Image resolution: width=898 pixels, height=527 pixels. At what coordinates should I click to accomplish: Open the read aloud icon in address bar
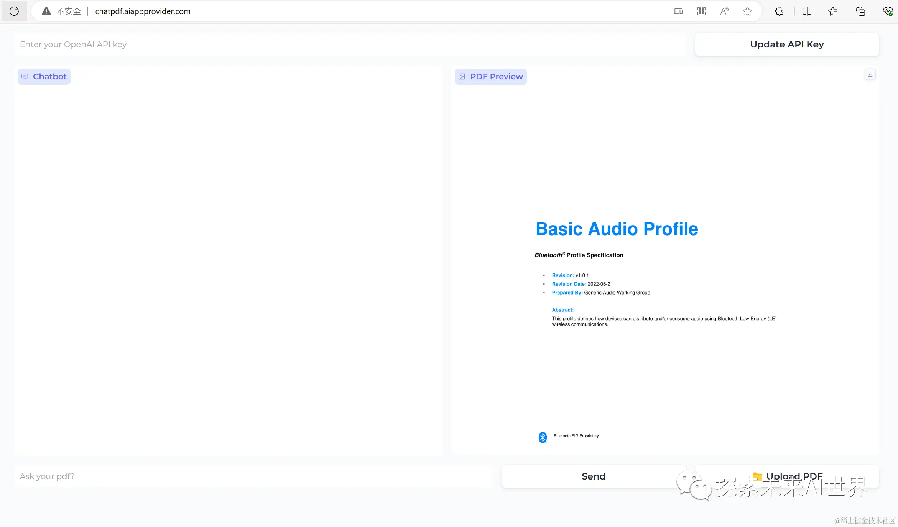pos(724,11)
